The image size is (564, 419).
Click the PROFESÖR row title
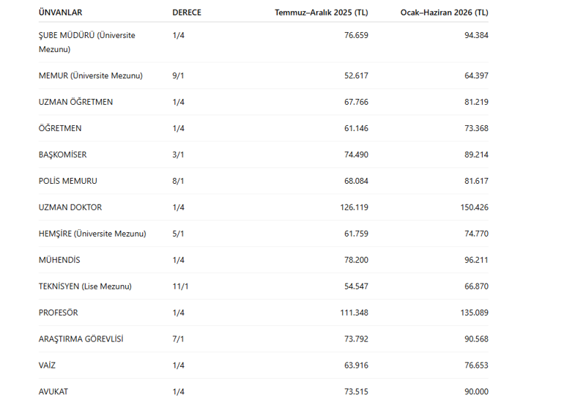pyautogui.click(x=58, y=313)
